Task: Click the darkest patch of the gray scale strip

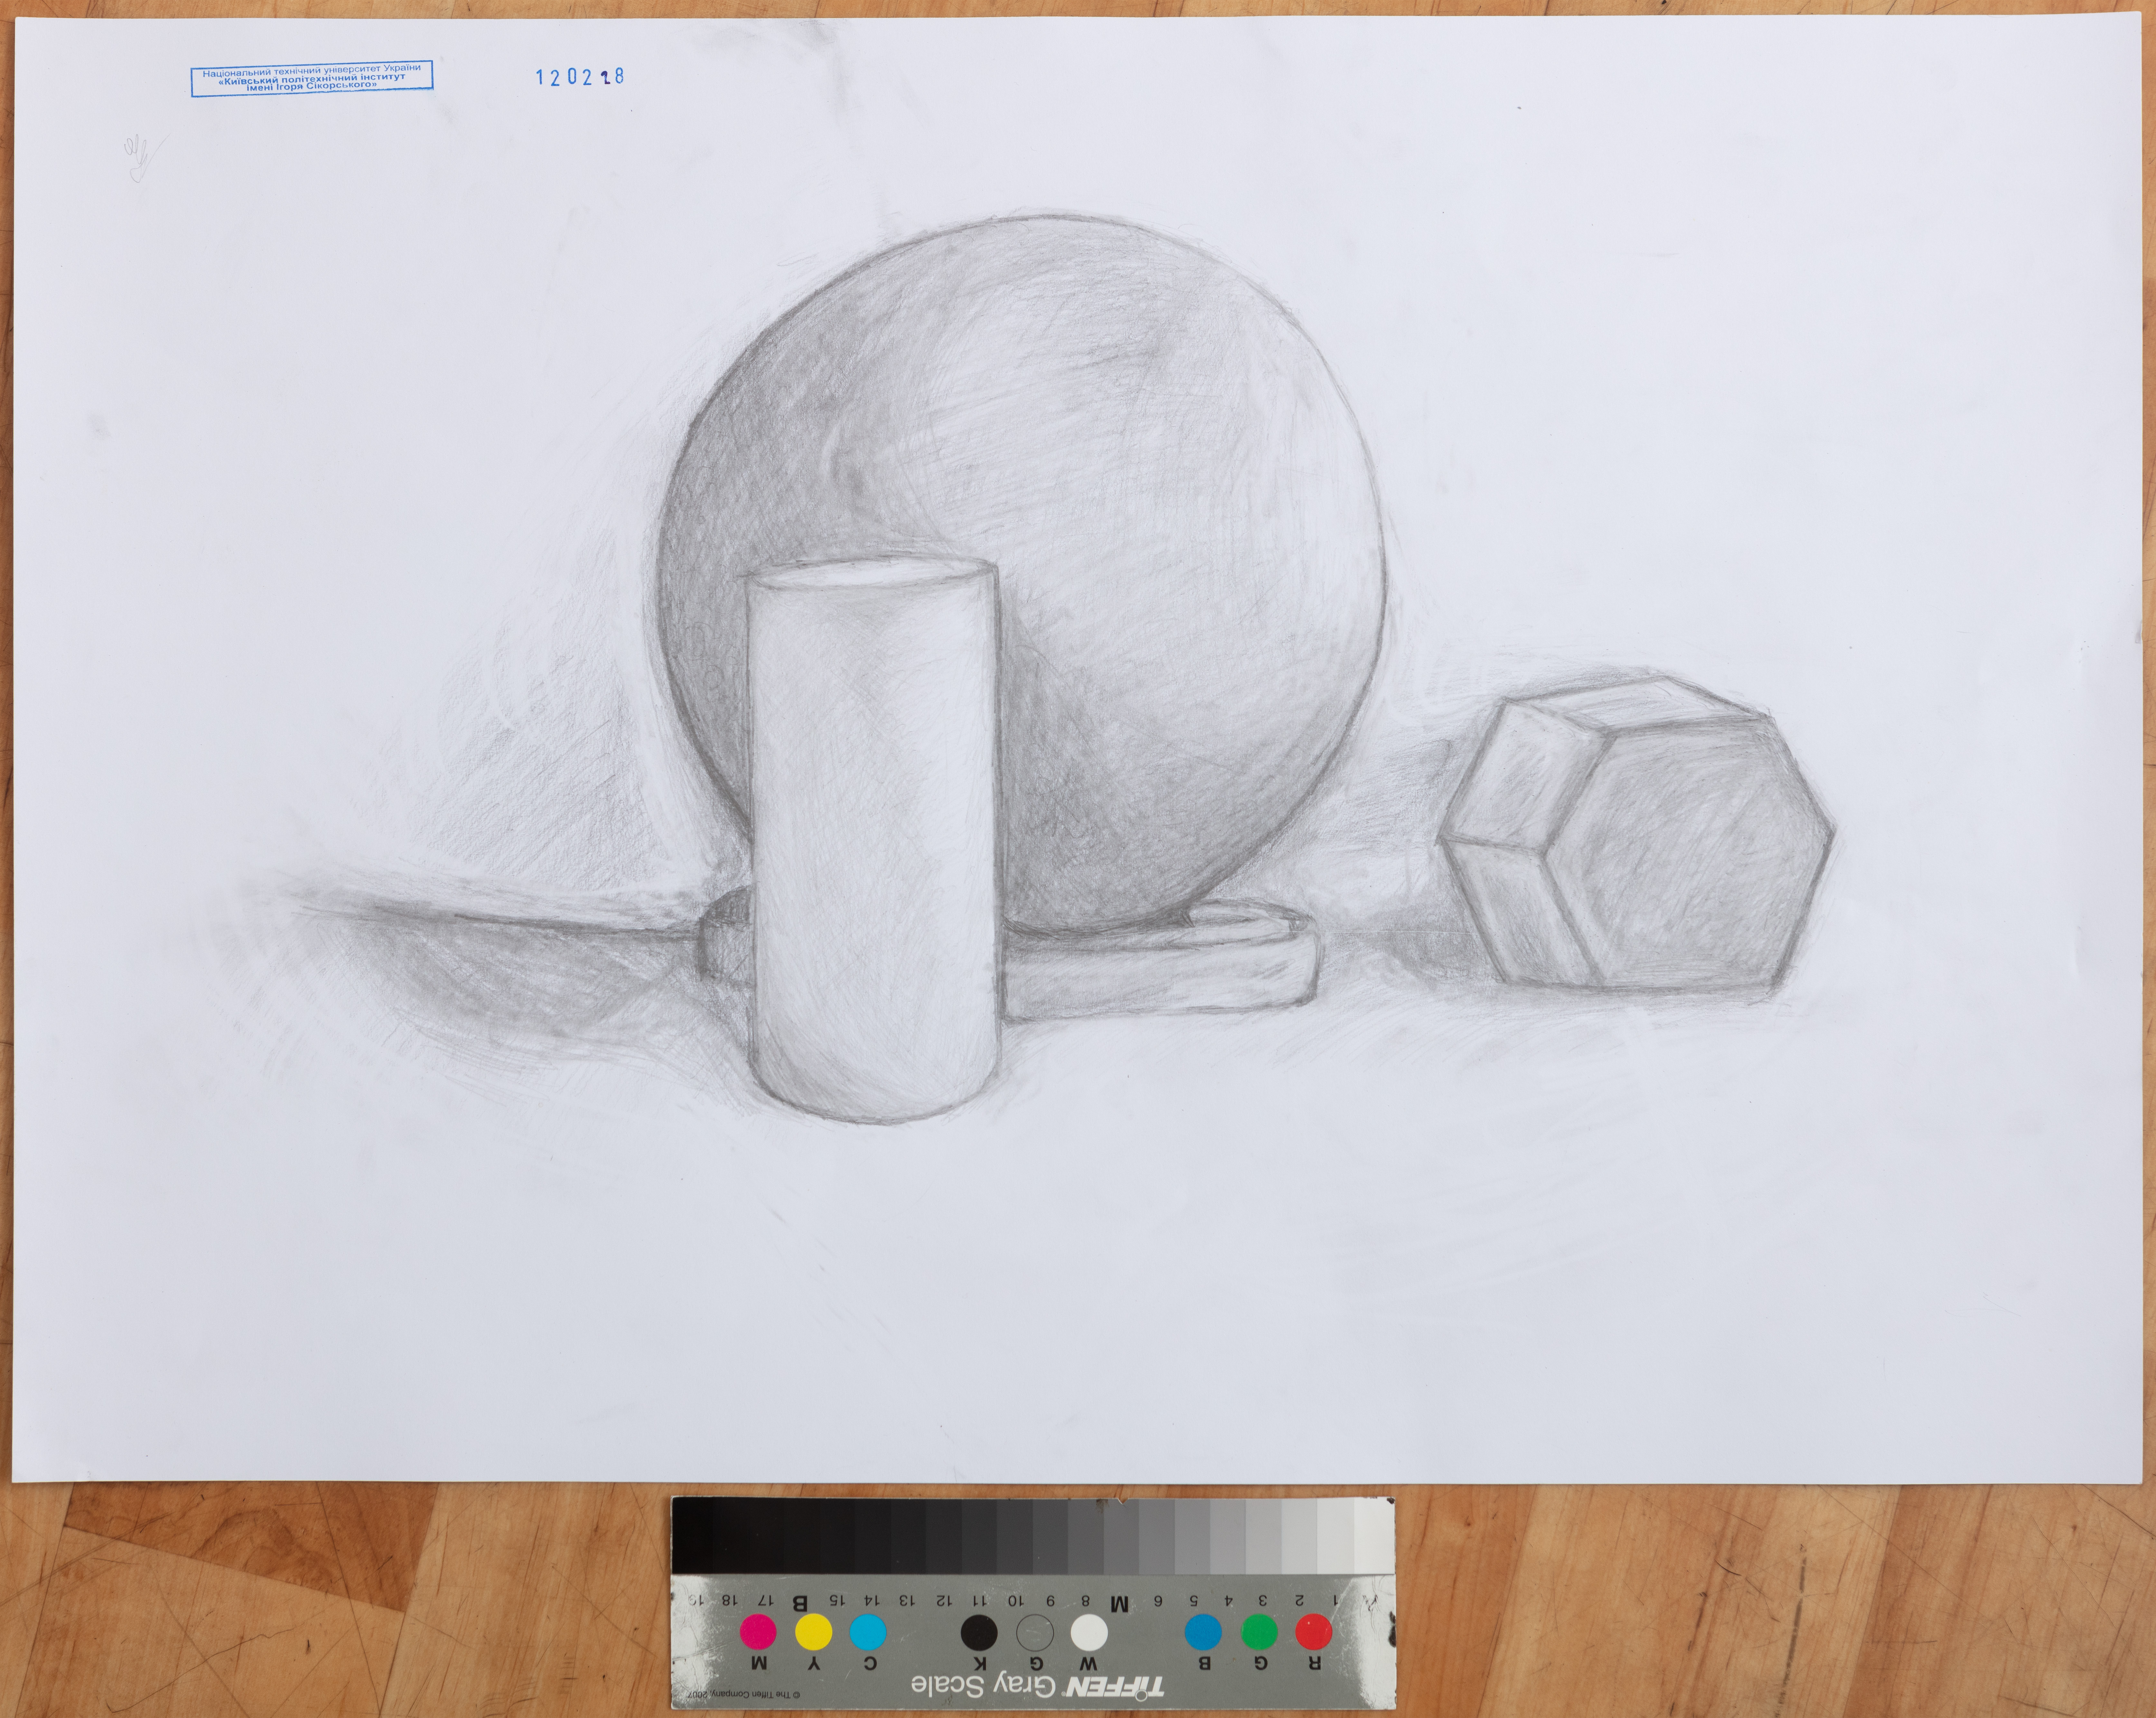Action: [692, 1536]
